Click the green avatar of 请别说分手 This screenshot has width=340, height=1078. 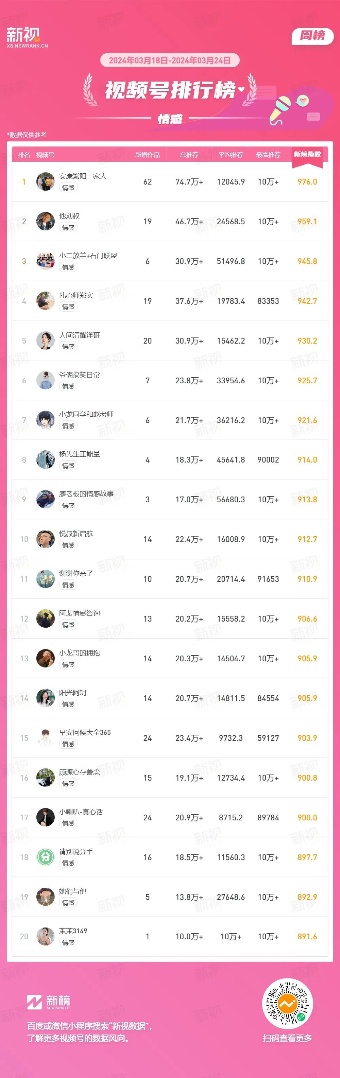[45, 857]
